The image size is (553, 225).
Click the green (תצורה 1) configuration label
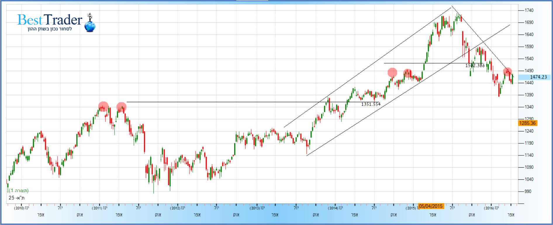pyautogui.click(x=19, y=191)
